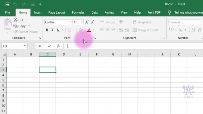The width and height of the screenshot is (203, 114).
Task: Select column E header
Action: click(80, 54)
